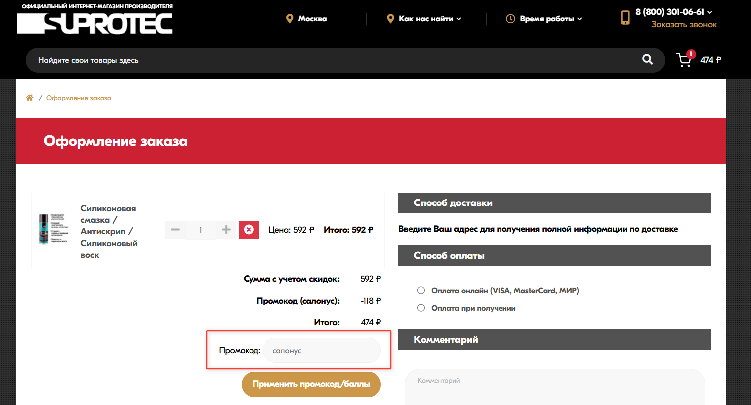The height and width of the screenshot is (405, 751).
Task: Click the phone handset icon in header
Action: tap(626, 18)
